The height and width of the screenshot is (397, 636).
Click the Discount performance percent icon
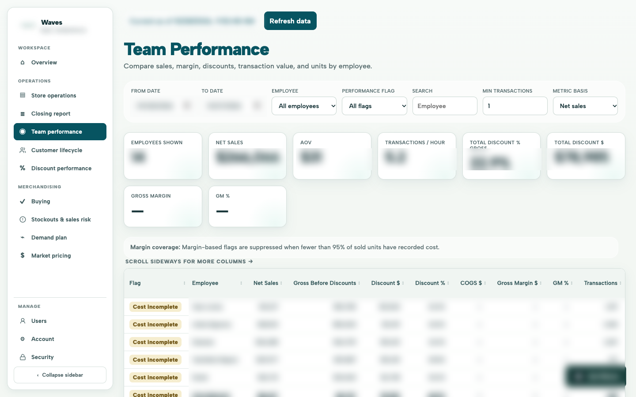(23, 168)
